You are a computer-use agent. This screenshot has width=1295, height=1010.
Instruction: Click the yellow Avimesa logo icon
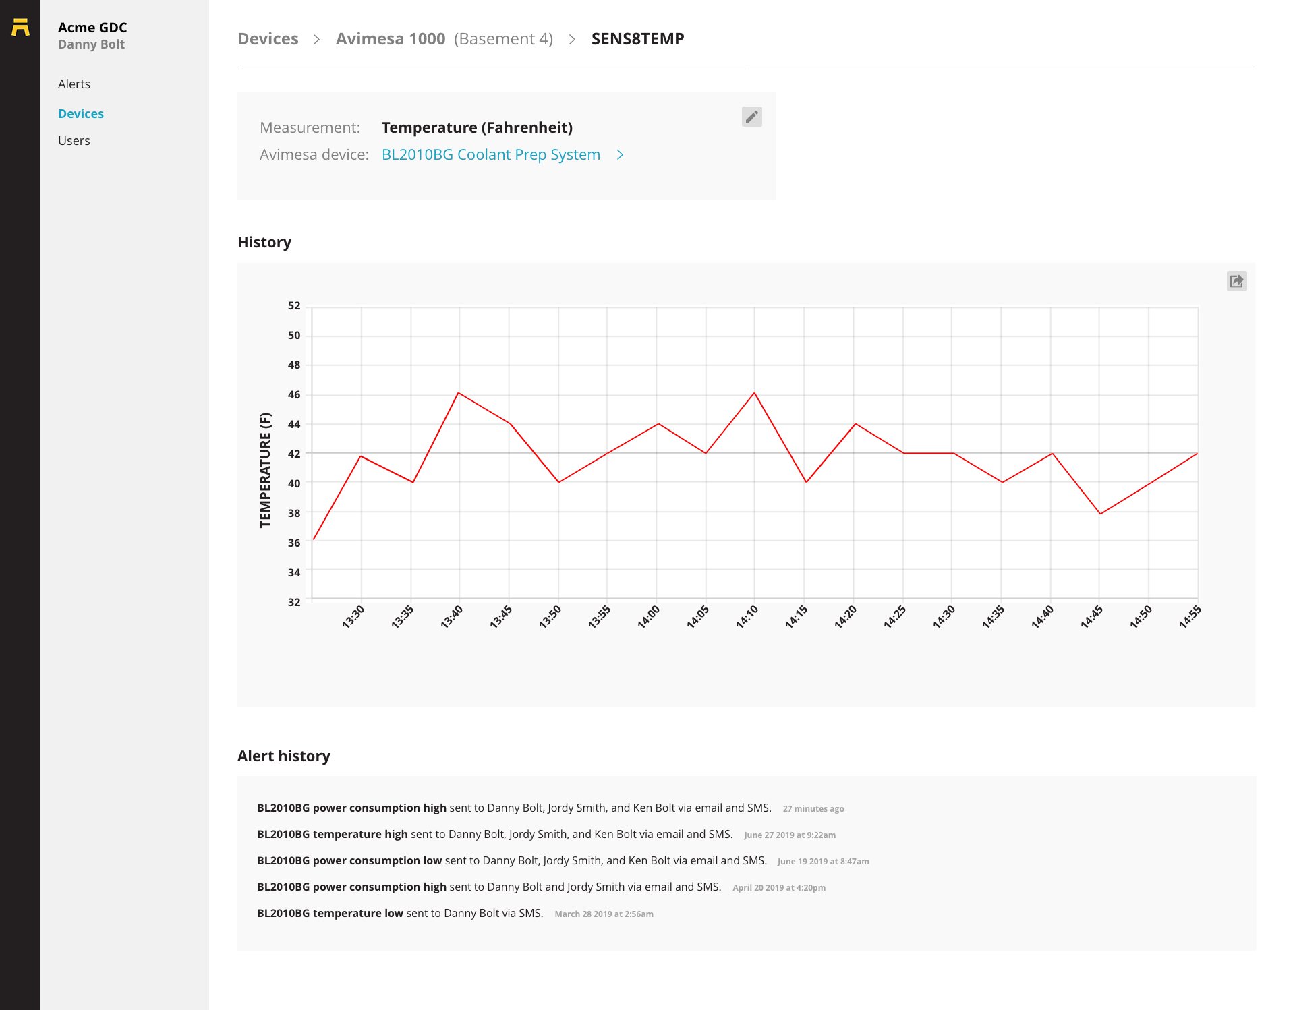tap(20, 27)
